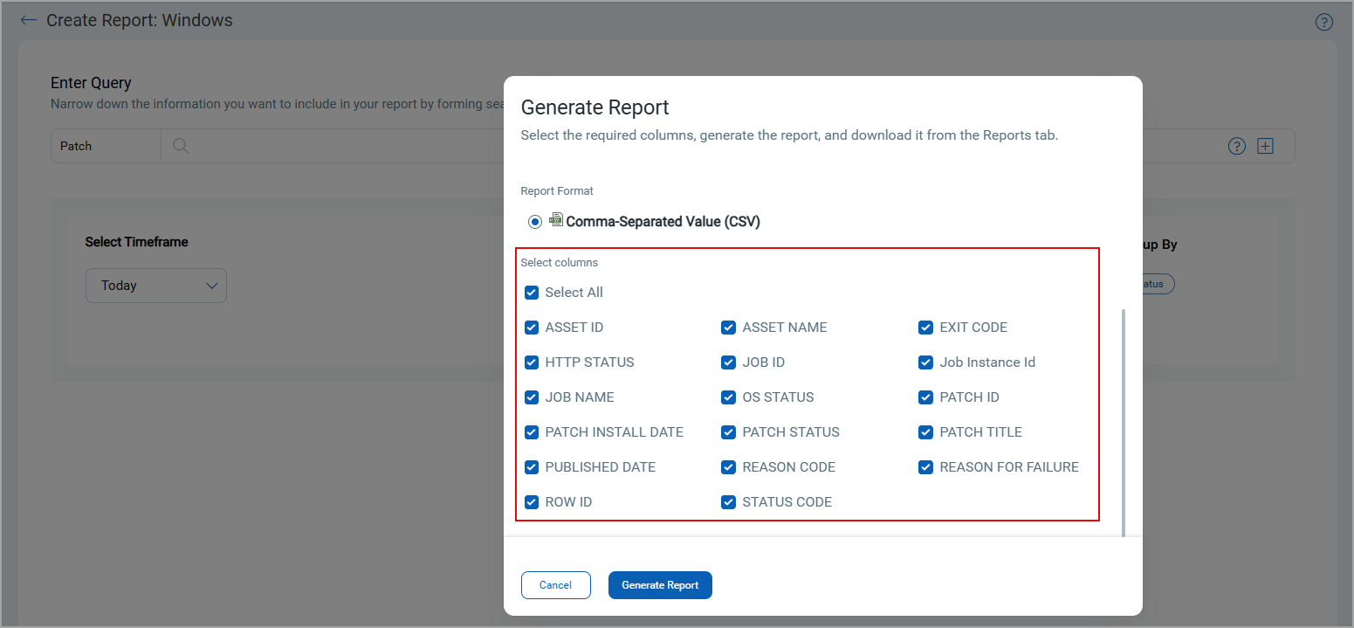
Task: Toggle the ASSET ID column checkbox
Action: (532, 328)
